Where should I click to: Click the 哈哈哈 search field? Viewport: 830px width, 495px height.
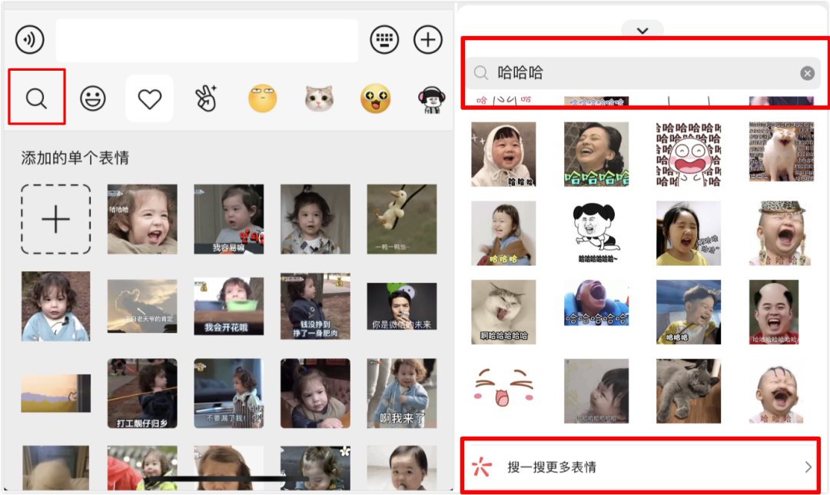[643, 73]
